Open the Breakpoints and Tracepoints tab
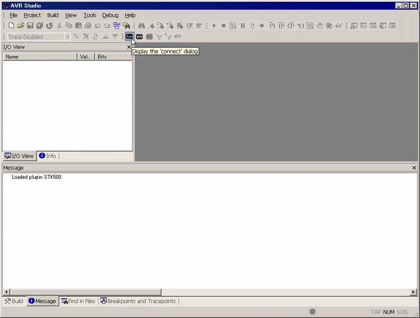This screenshot has height=318, width=420. point(138,301)
